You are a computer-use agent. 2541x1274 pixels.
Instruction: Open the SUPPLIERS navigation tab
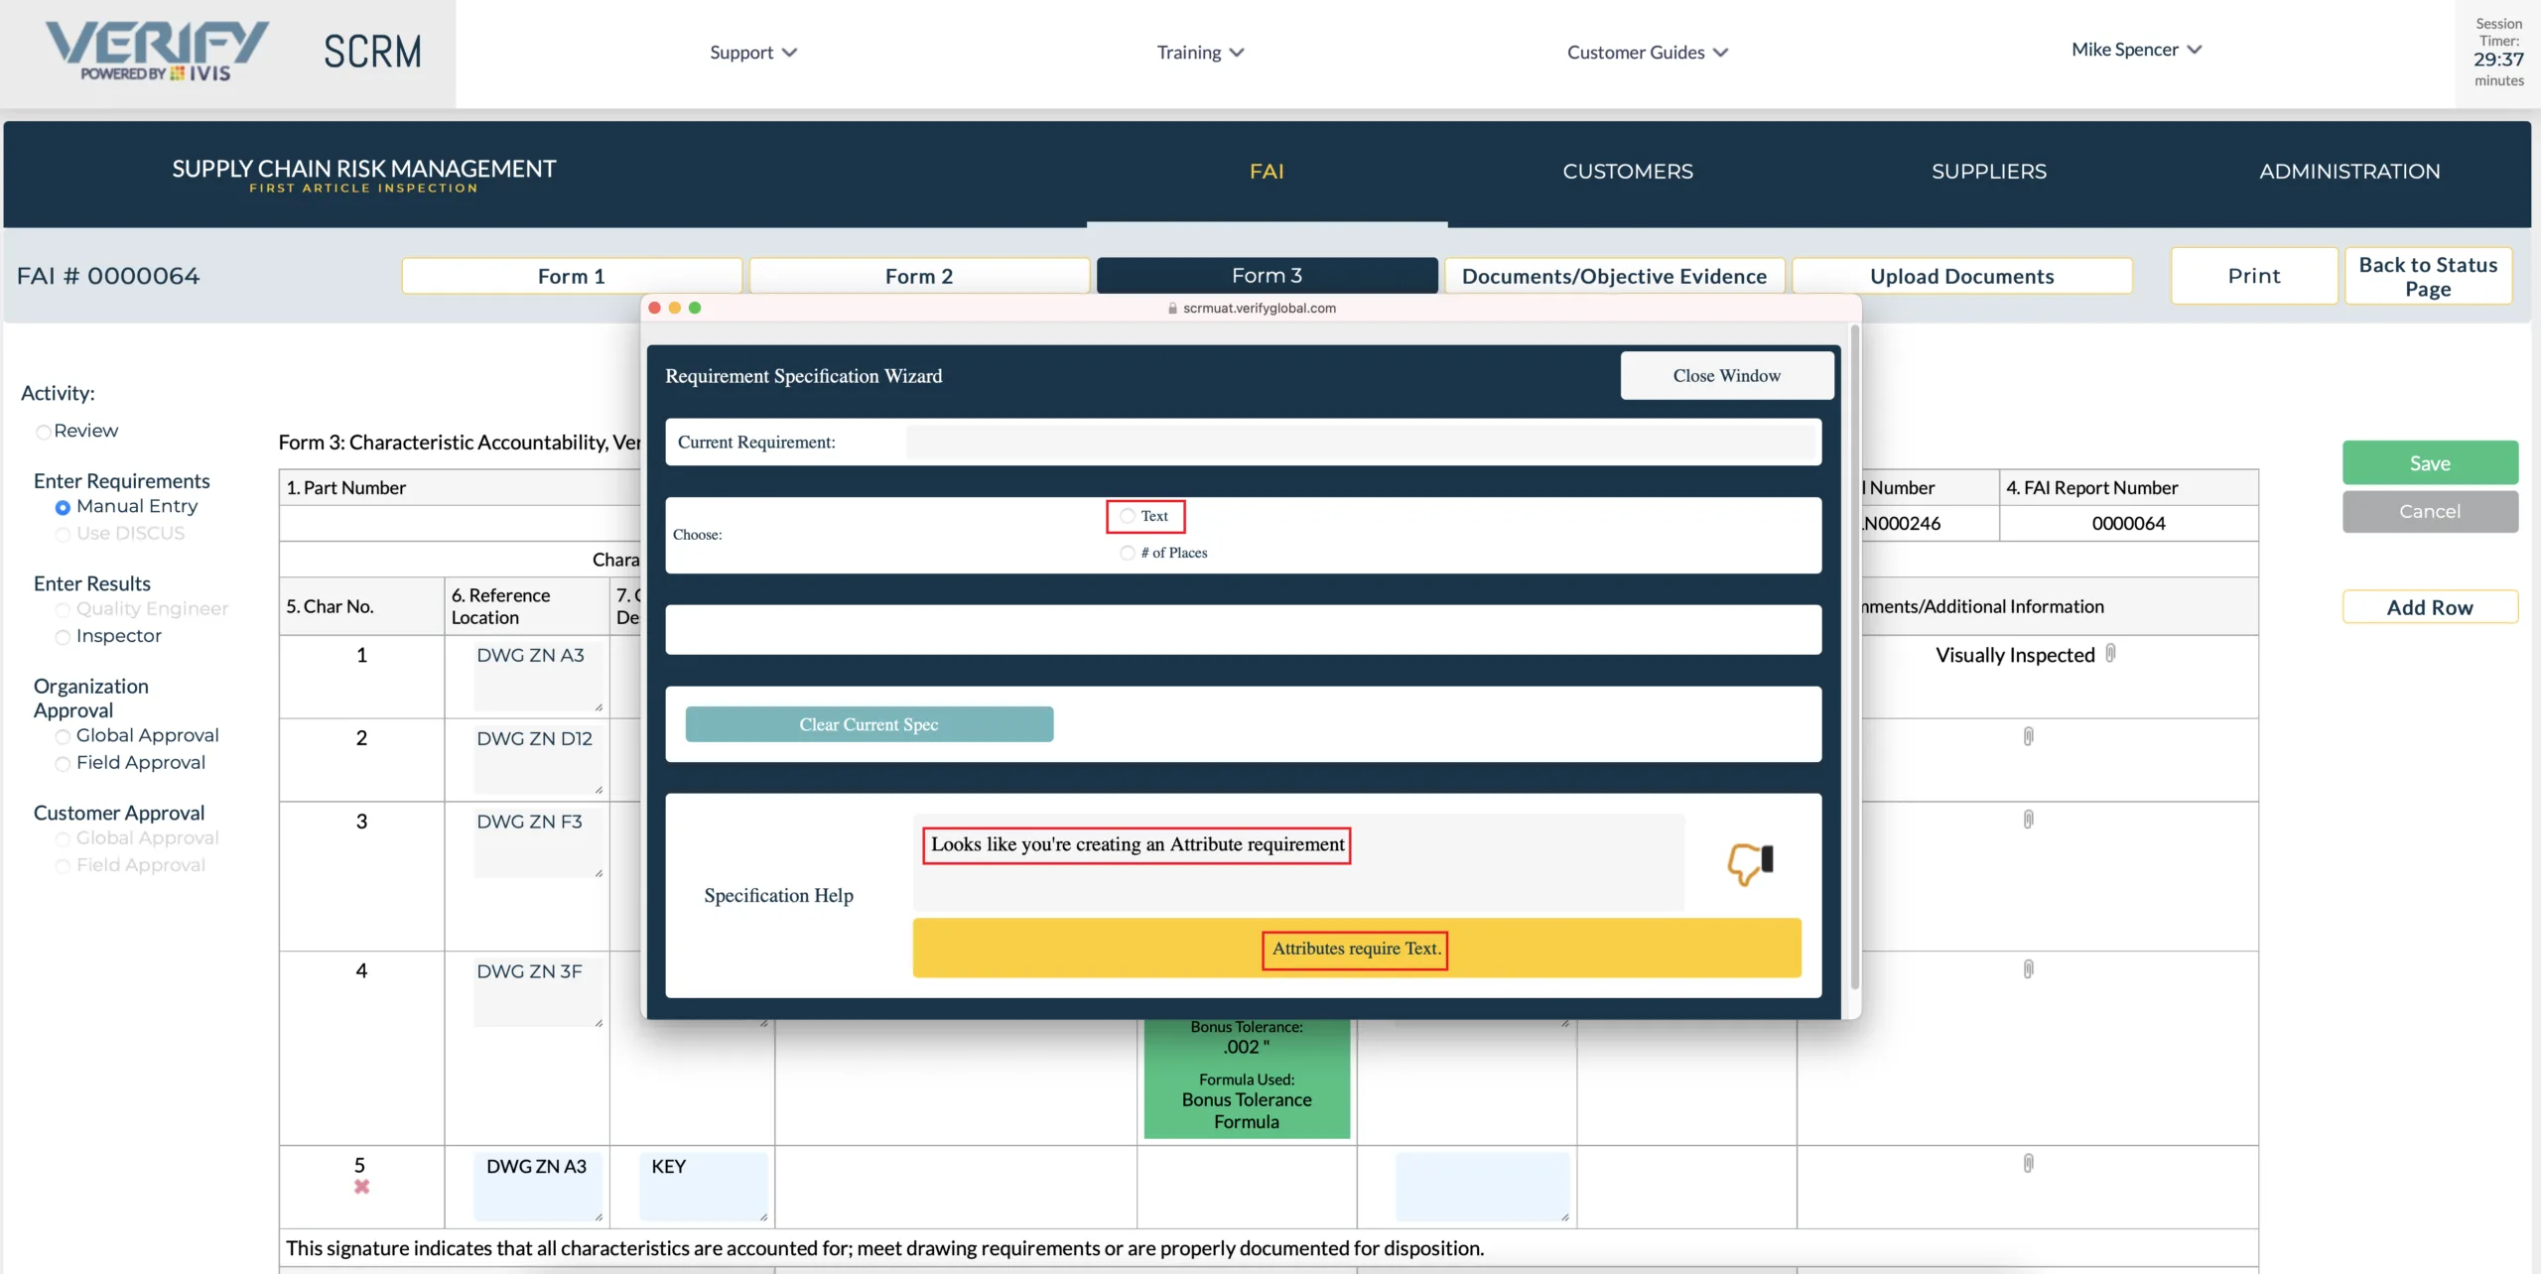1989,172
